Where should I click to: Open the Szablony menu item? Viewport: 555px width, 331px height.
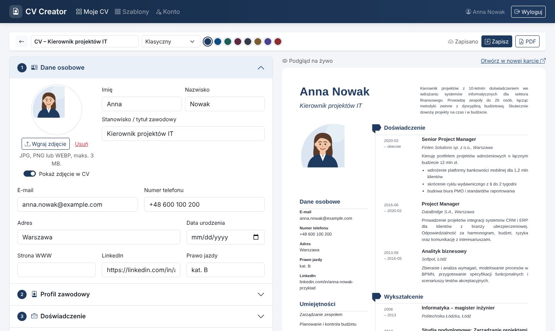(x=132, y=12)
